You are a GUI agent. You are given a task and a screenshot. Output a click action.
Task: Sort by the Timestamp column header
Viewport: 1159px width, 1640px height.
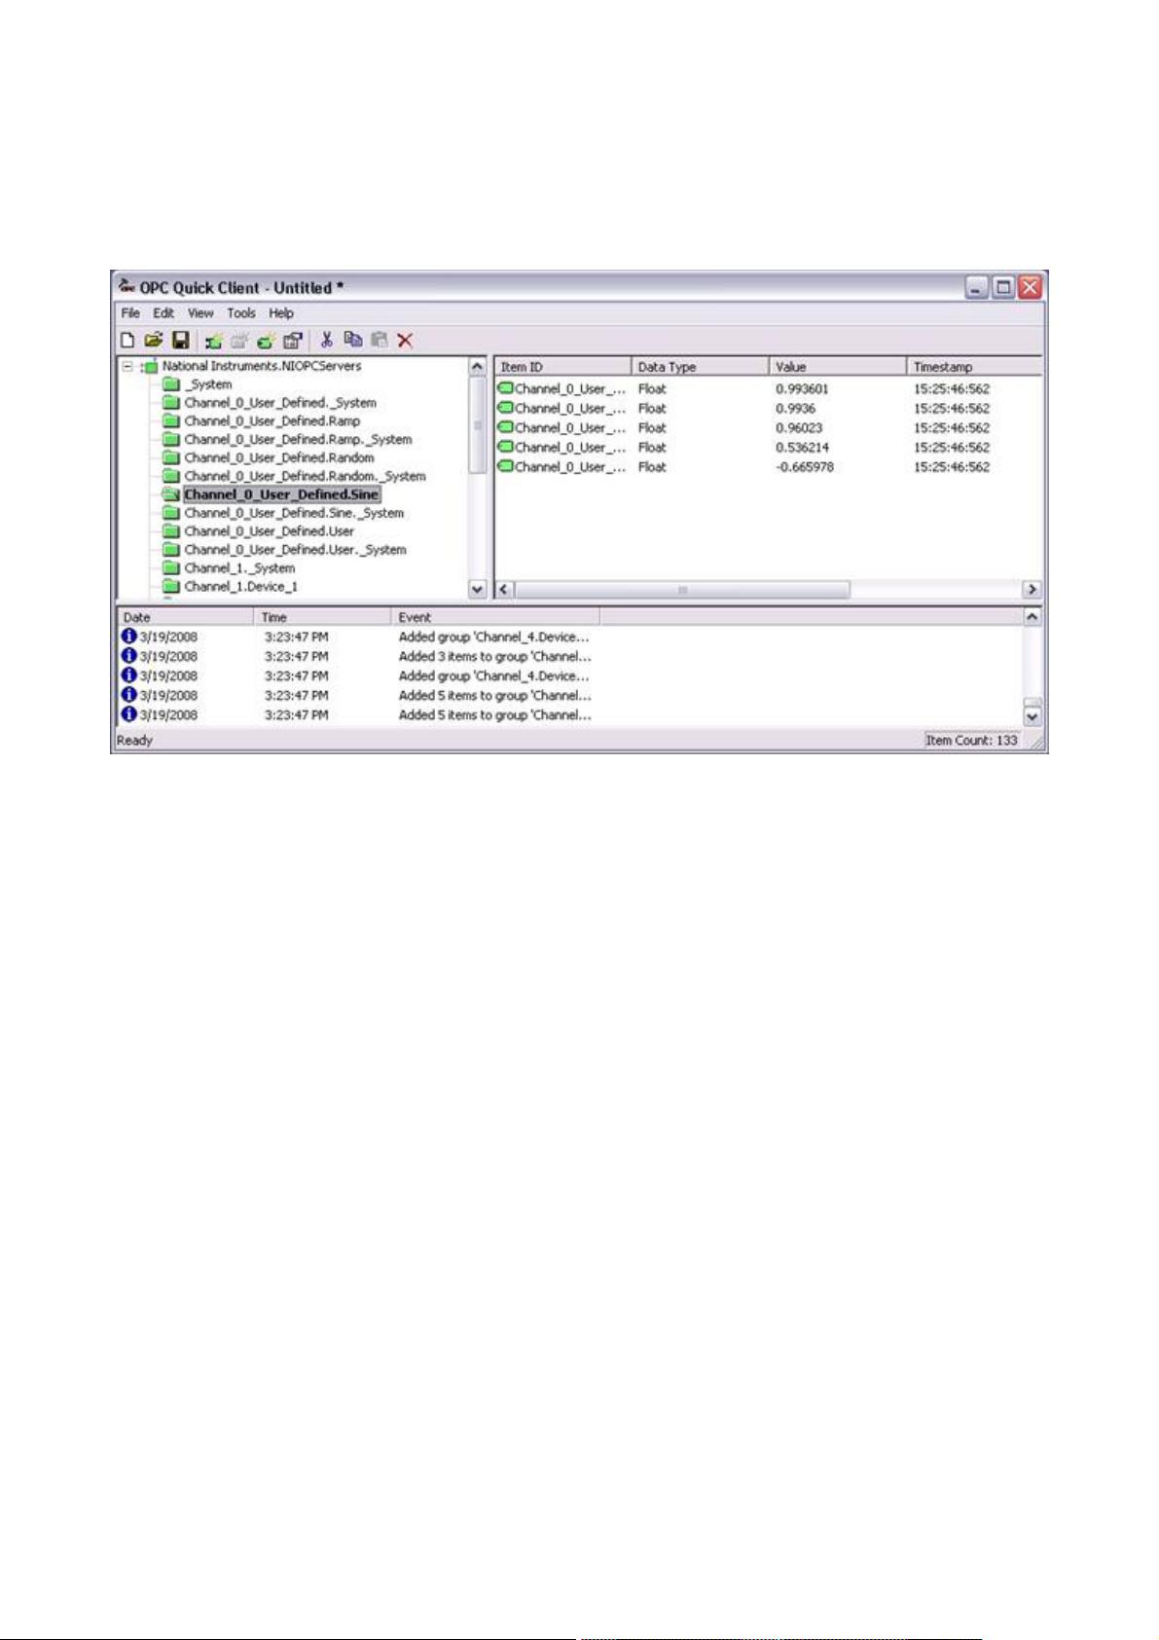click(x=973, y=367)
